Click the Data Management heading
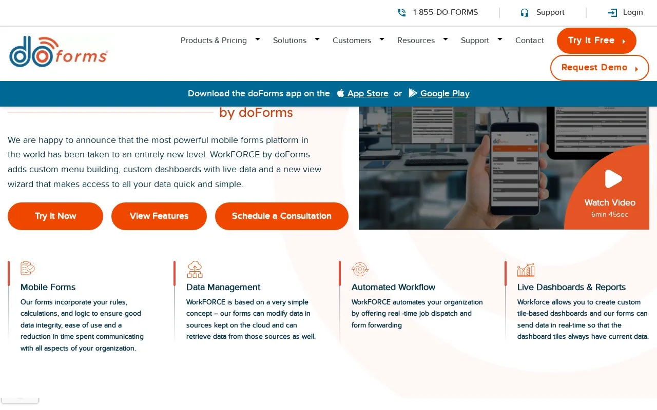The image size is (657, 410). (x=223, y=287)
